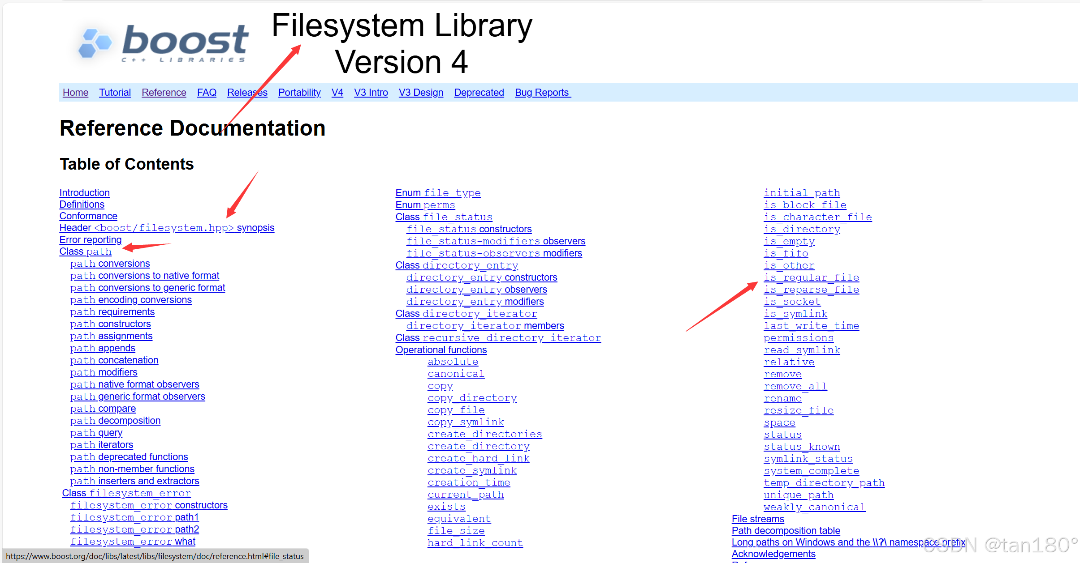Open path query link
The height and width of the screenshot is (563, 1080).
tap(96, 433)
